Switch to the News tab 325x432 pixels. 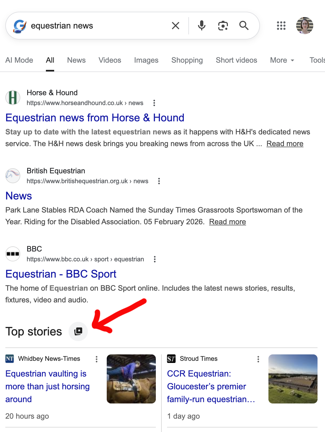point(76,60)
